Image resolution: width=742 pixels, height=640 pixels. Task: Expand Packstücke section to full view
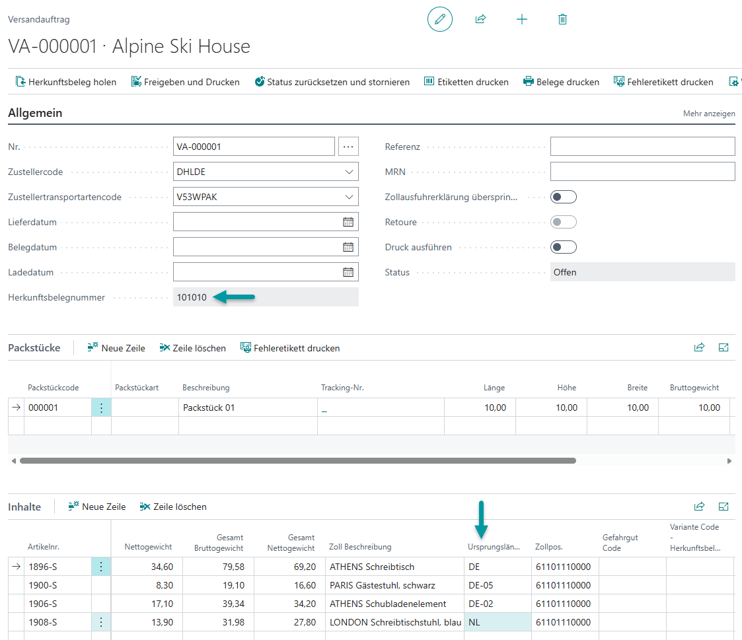tap(723, 347)
